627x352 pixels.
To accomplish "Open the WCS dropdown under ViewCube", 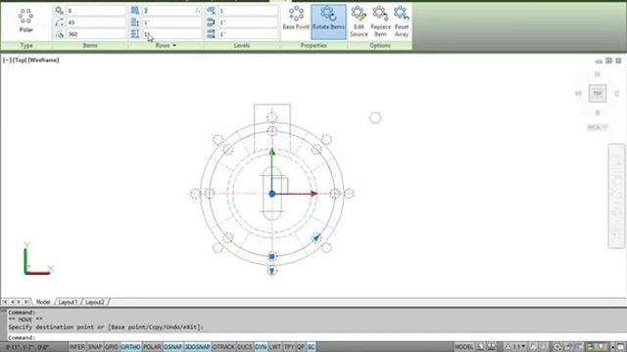I will pos(598,127).
